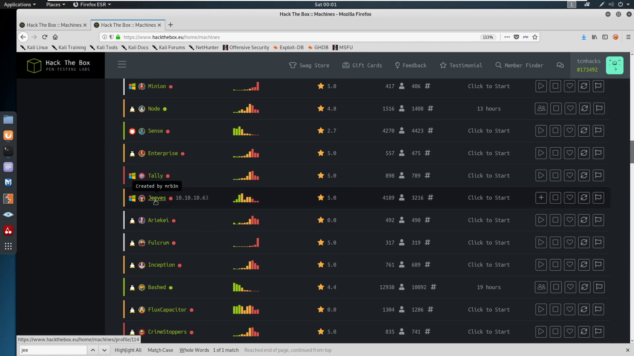Flag the CrimeStoppers machine with its flag icon
The width and height of the screenshot is (634, 356).
click(x=598, y=332)
